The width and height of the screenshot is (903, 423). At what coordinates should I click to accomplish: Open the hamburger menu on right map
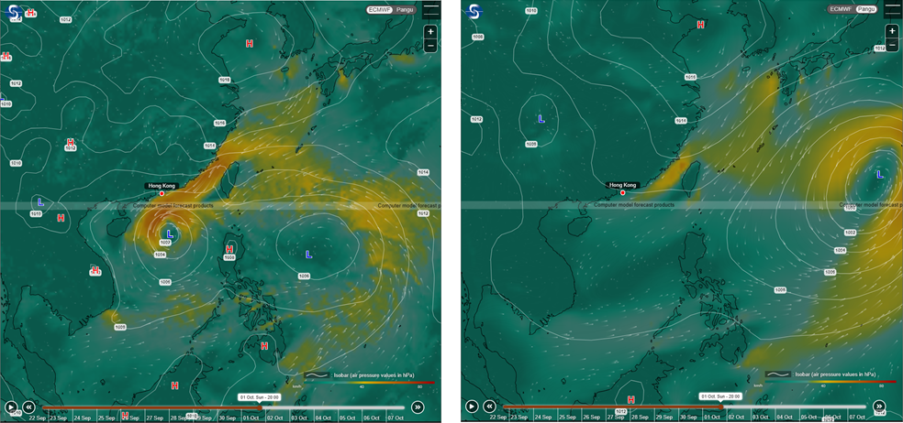[x=892, y=9]
